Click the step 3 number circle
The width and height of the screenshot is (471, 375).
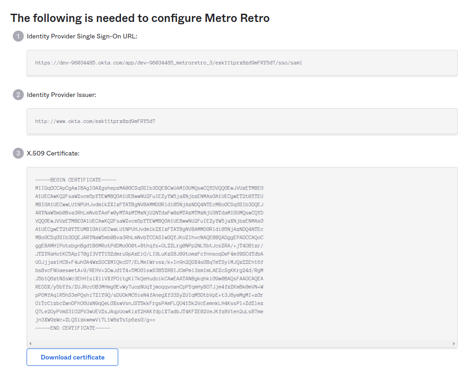[18, 153]
